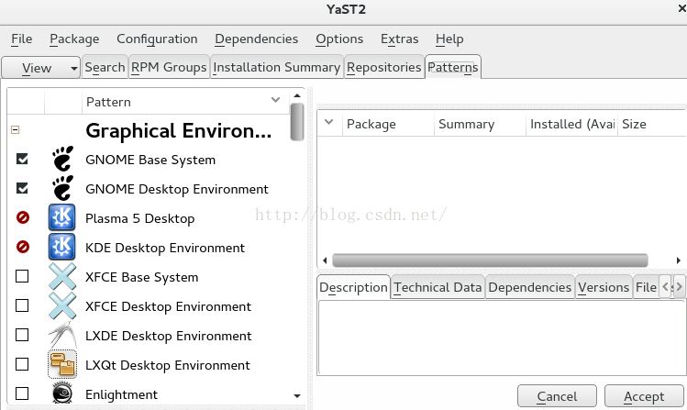The width and height of the screenshot is (687, 410).
Task: Click the Enlightment pattern icon
Action: (62, 393)
